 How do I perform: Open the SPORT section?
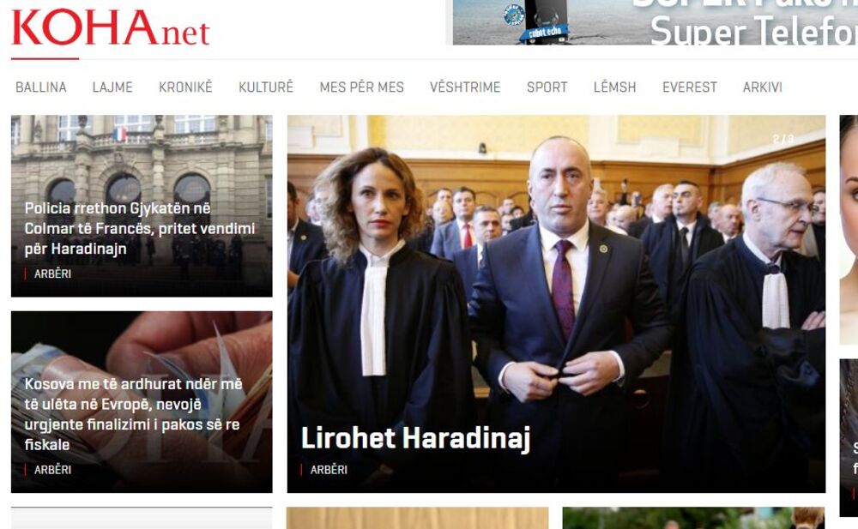tap(547, 87)
